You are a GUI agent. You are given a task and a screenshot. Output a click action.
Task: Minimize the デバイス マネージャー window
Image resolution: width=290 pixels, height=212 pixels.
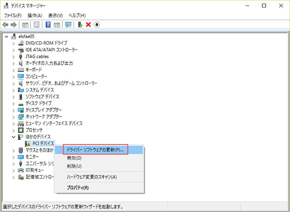[247, 6]
